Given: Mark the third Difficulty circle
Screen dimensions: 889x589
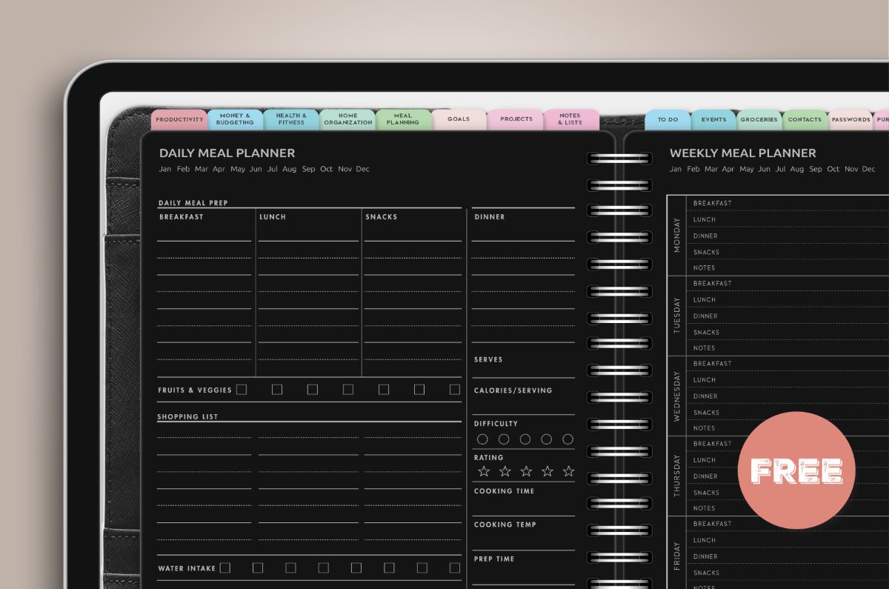Looking at the screenshot, I should click(x=525, y=439).
